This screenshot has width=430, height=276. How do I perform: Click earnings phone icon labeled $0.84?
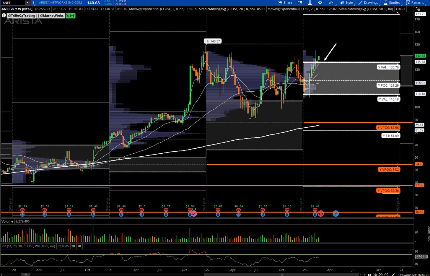[238, 210]
